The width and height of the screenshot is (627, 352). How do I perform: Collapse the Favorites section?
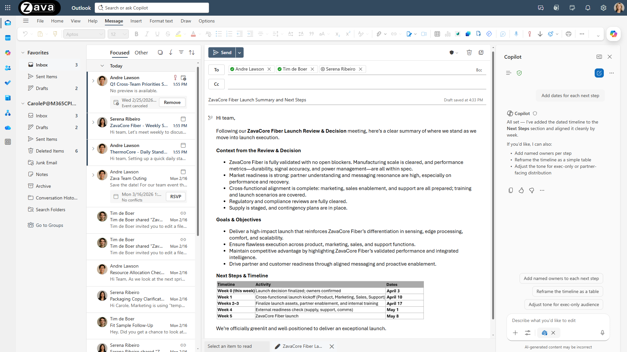point(23,52)
